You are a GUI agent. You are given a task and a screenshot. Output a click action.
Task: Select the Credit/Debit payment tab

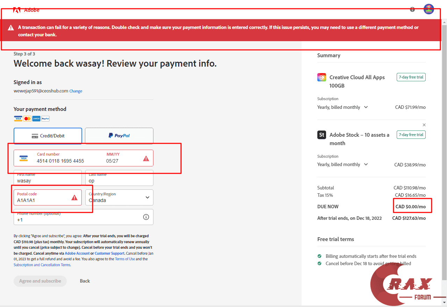pyautogui.click(x=48, y=136)
